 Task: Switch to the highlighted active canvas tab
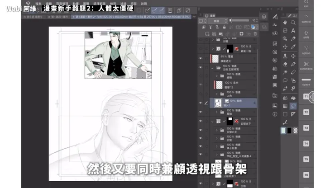pyautogui.click(x=131, y=17)
